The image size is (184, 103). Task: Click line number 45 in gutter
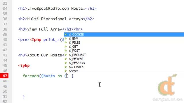coord(5,66)
